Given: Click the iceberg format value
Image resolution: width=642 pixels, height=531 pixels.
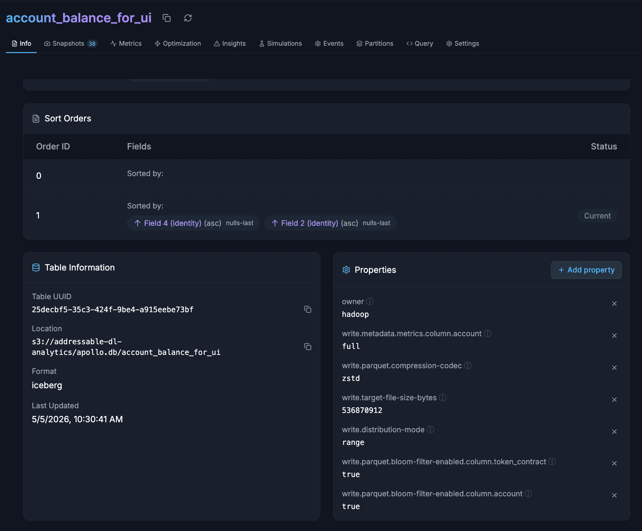Looking at the screenshot, I should 47,385.
